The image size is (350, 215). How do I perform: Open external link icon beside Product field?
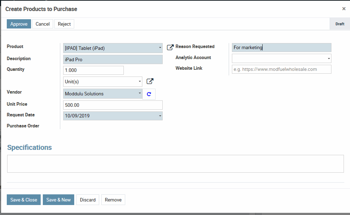pos(170,47)
